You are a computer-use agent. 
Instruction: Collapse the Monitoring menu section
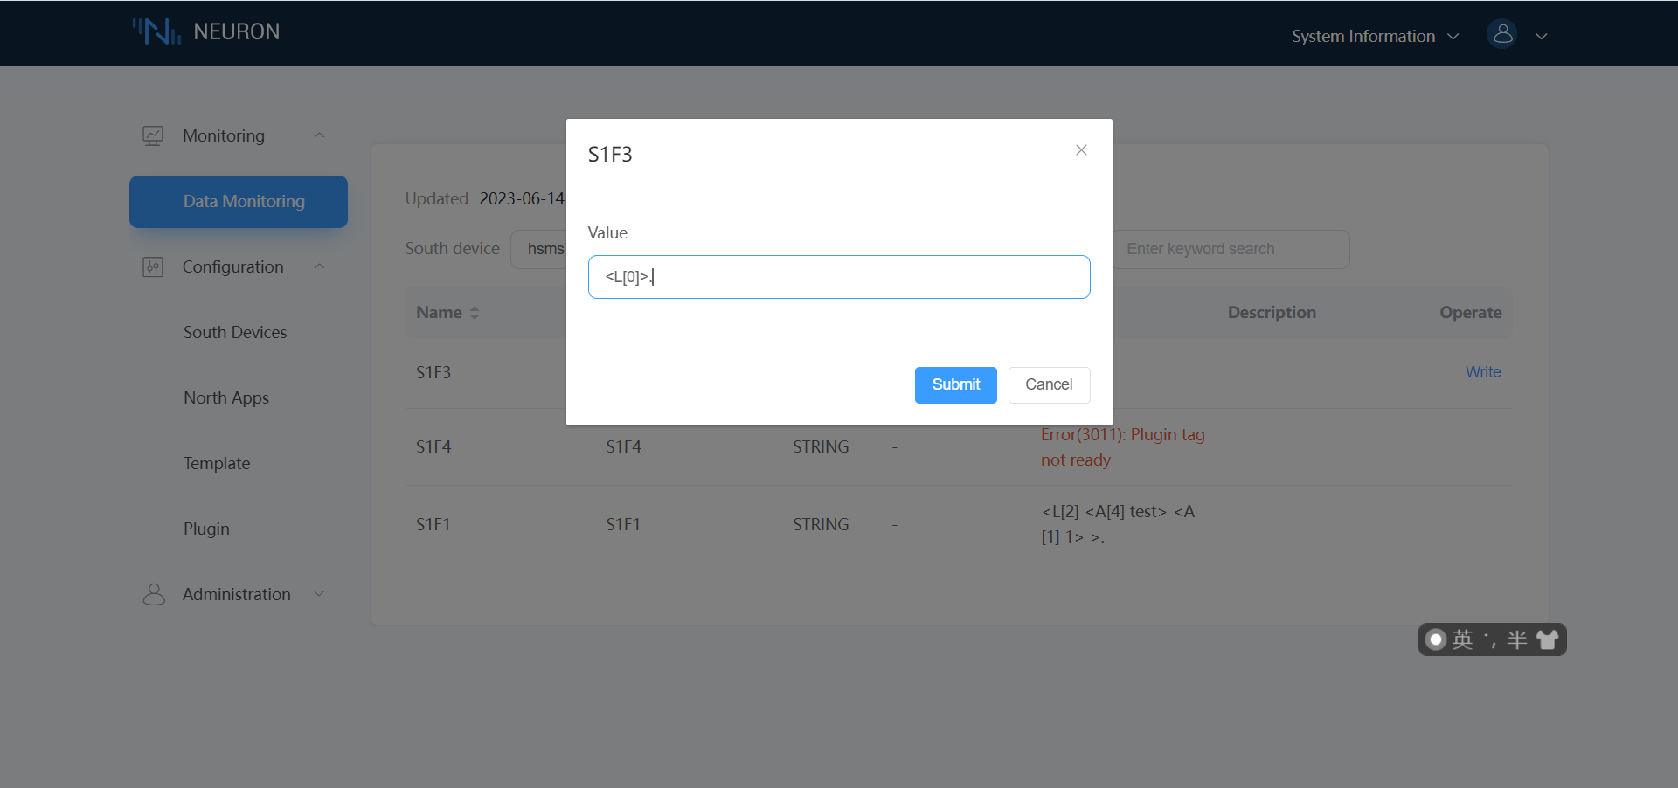coord(319,135)
